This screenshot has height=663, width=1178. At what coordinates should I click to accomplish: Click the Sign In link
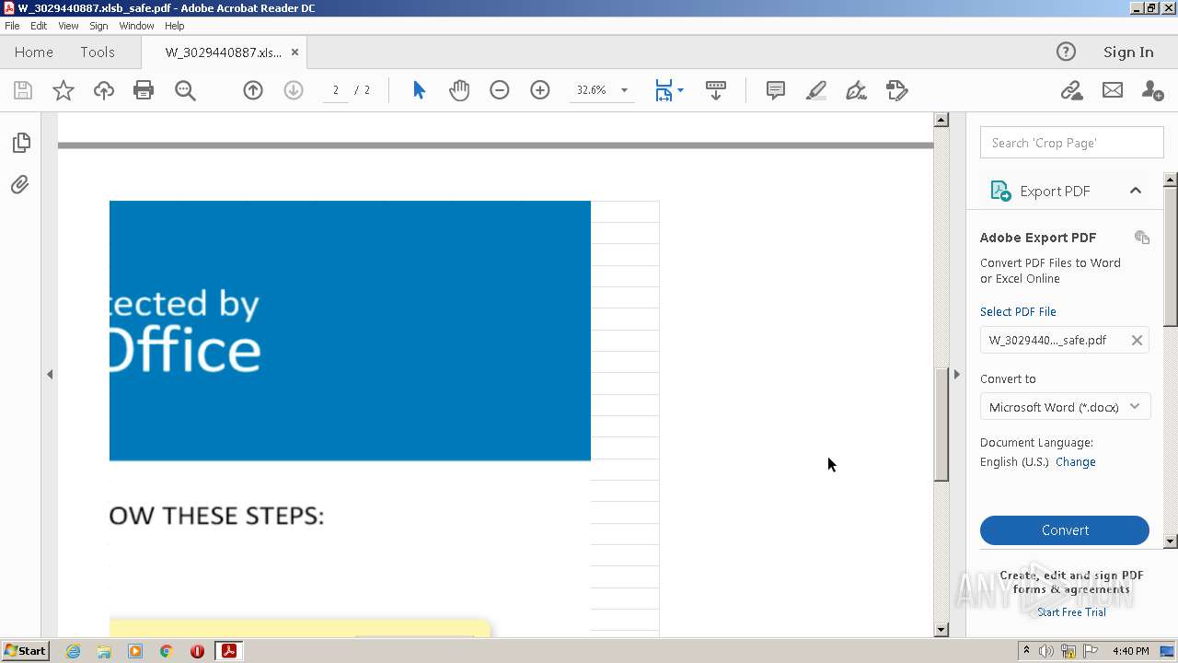tap(1128, 52)
